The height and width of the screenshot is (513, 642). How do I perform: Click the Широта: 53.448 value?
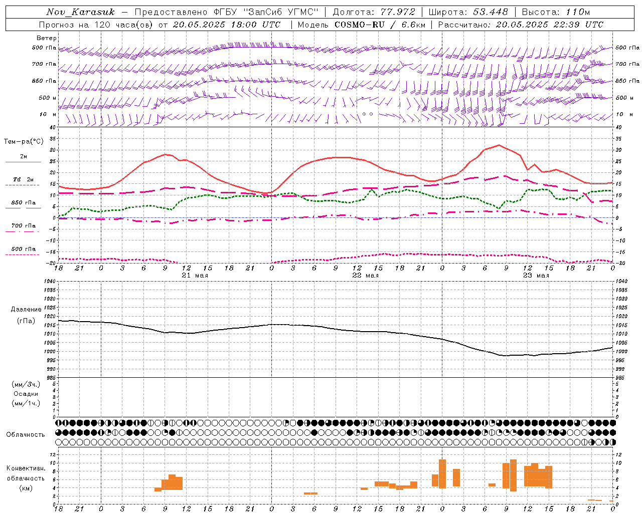(468, 12)
